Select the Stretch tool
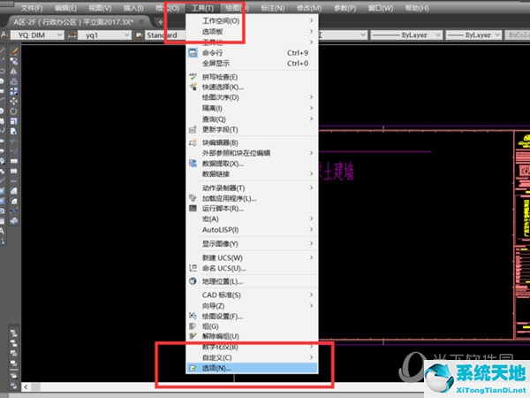The image size is (530, 398). coord(14,131)
